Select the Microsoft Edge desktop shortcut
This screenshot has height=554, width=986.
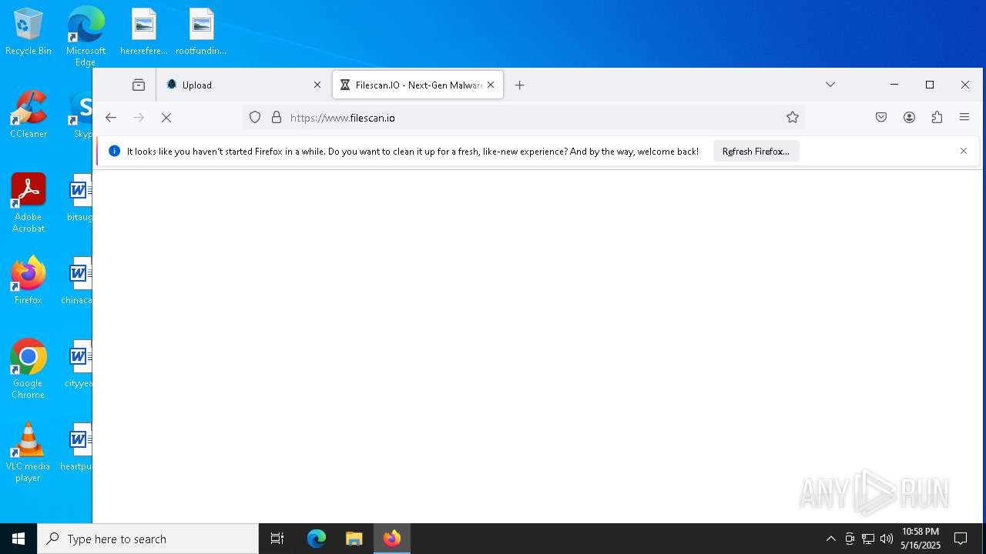click(x=86, y=36)
